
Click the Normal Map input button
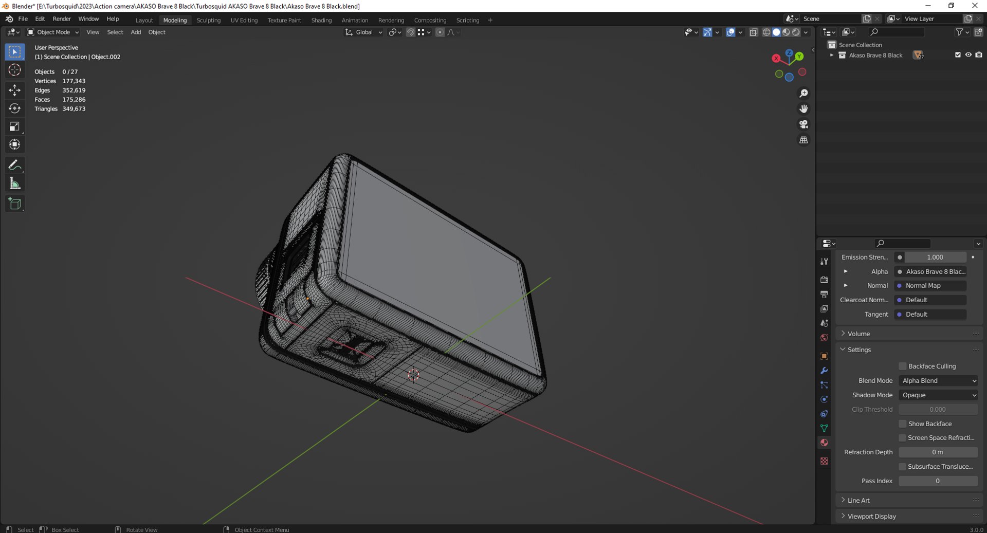930,285
